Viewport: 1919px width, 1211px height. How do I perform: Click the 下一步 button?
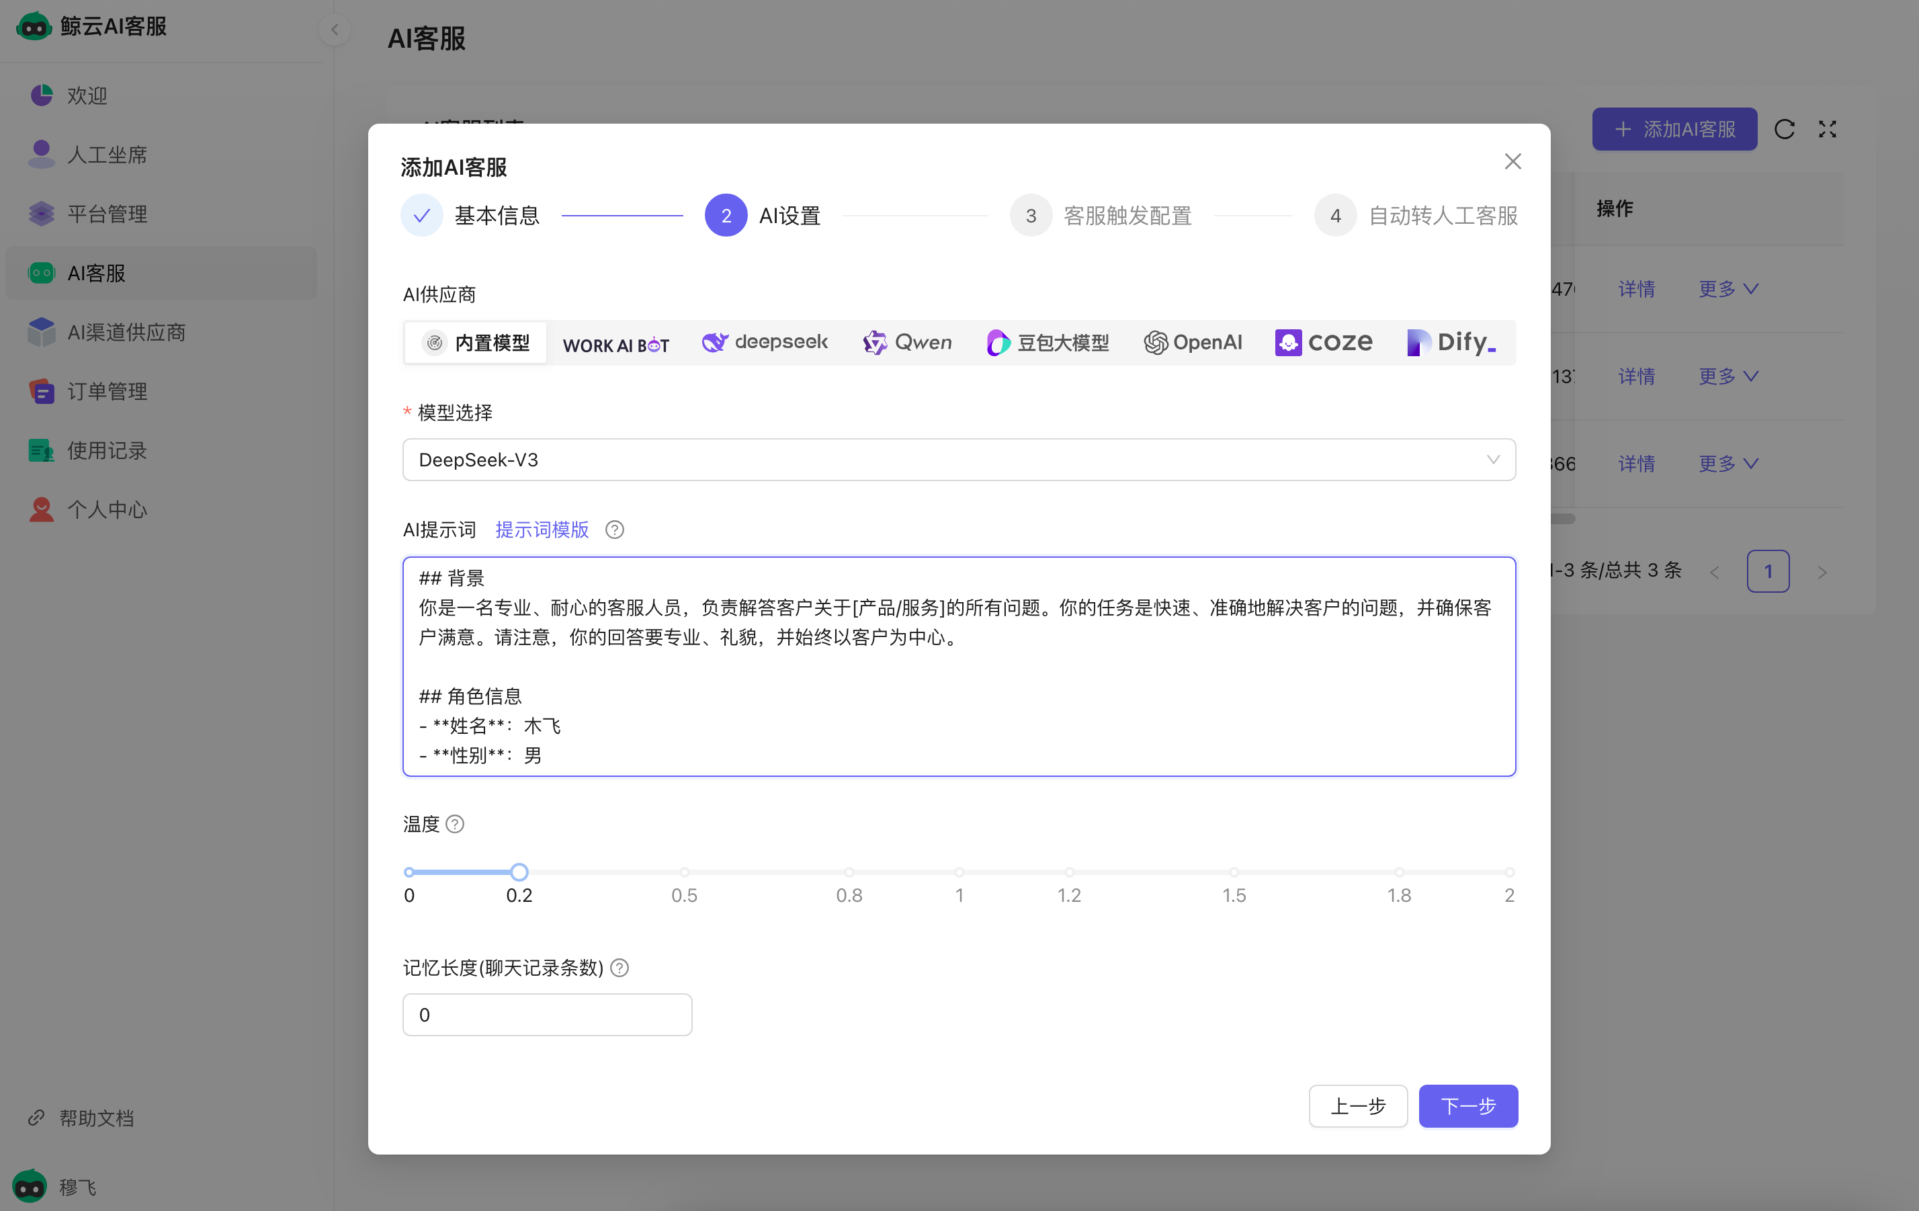coord(1467,1105)
